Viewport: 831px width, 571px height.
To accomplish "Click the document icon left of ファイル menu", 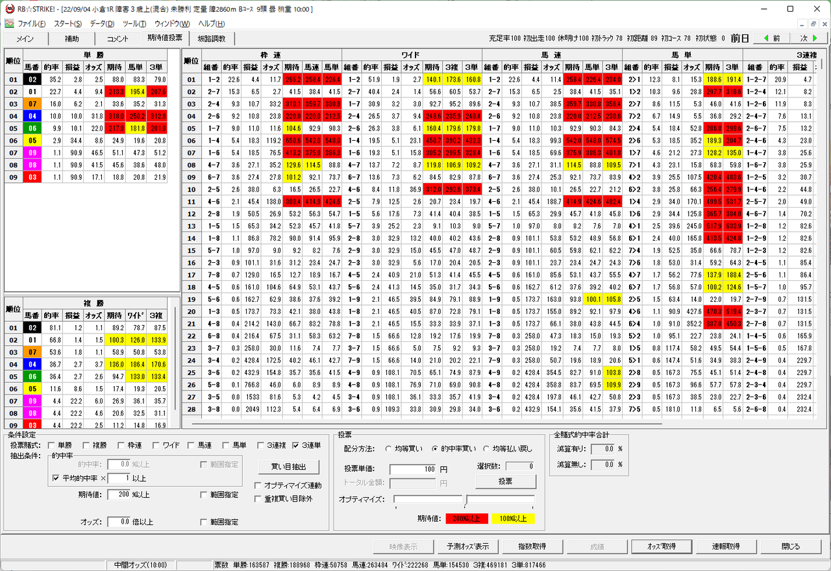I will pos(9,23).
